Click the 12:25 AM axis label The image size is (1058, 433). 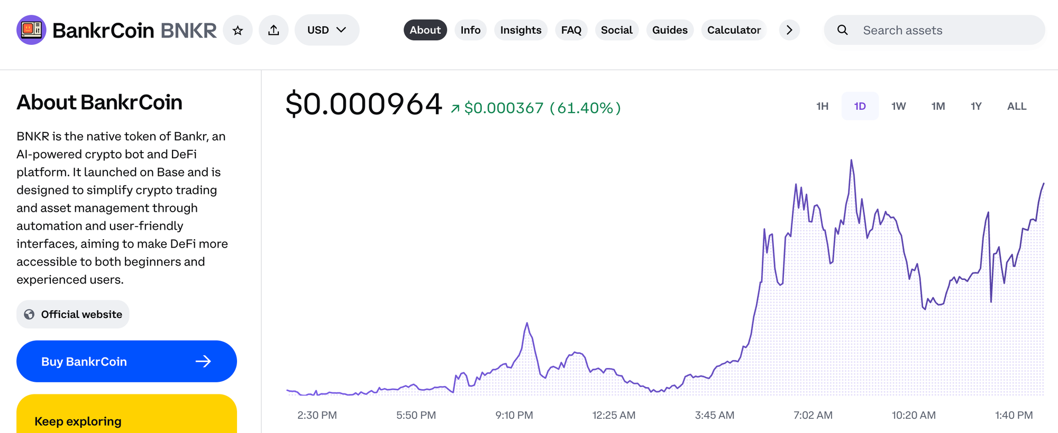pyautogui.click(x=614, y=415)
